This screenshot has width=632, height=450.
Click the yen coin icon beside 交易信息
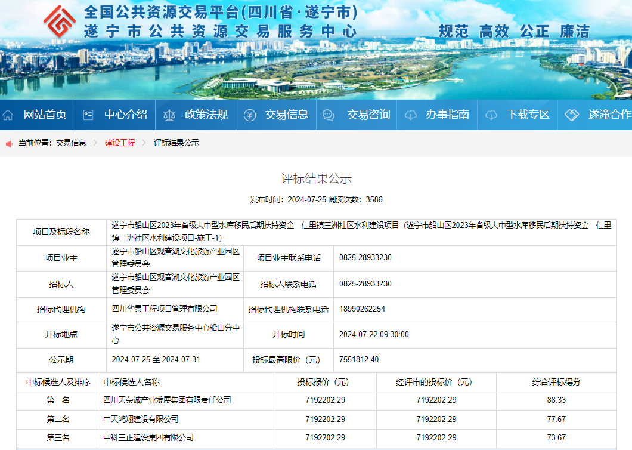(249, 115)
